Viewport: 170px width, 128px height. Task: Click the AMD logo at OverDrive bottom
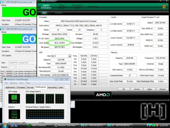[x=103, y=95]
